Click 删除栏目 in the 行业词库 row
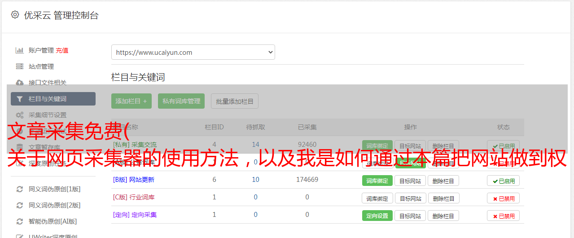The image size is (574, 238). point(443,198)
